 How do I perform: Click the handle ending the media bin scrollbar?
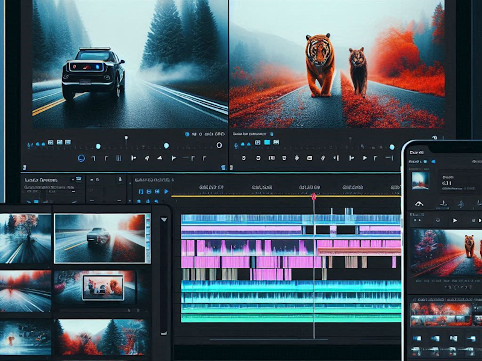click(164, 333)
